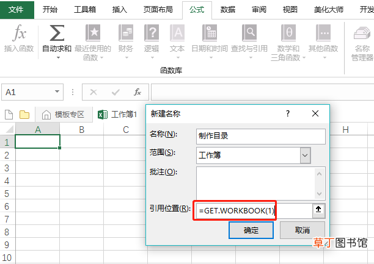Expand the Name Box dropdown arrow
This screenshot has height=264, width=374.
tap(57, 91)
